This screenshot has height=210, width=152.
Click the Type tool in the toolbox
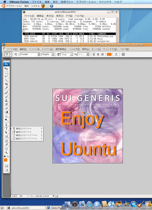click(6, 129)
